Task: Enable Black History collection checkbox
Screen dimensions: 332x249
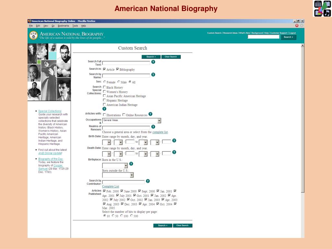Action: coord(104,87)
